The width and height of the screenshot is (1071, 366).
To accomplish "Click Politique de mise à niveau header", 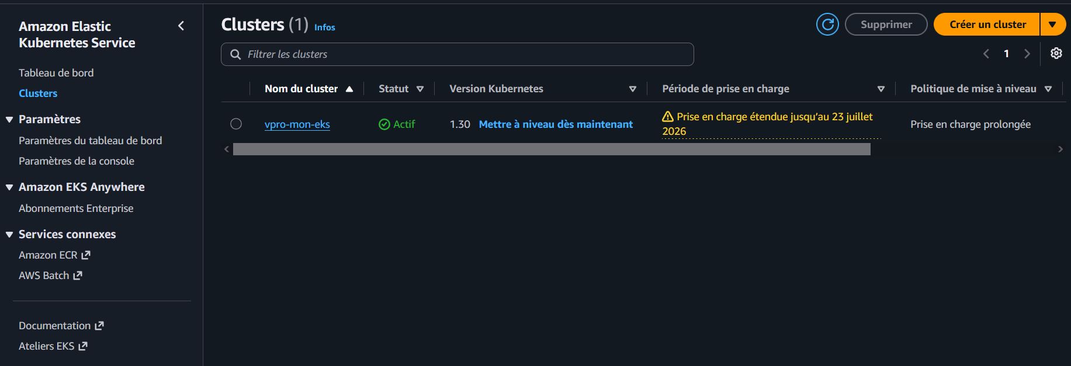I will point(973,89).
